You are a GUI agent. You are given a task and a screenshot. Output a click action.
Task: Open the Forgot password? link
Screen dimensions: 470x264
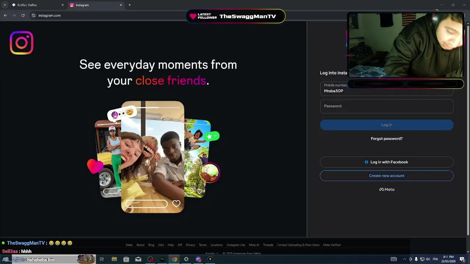[x=387, y=139]
